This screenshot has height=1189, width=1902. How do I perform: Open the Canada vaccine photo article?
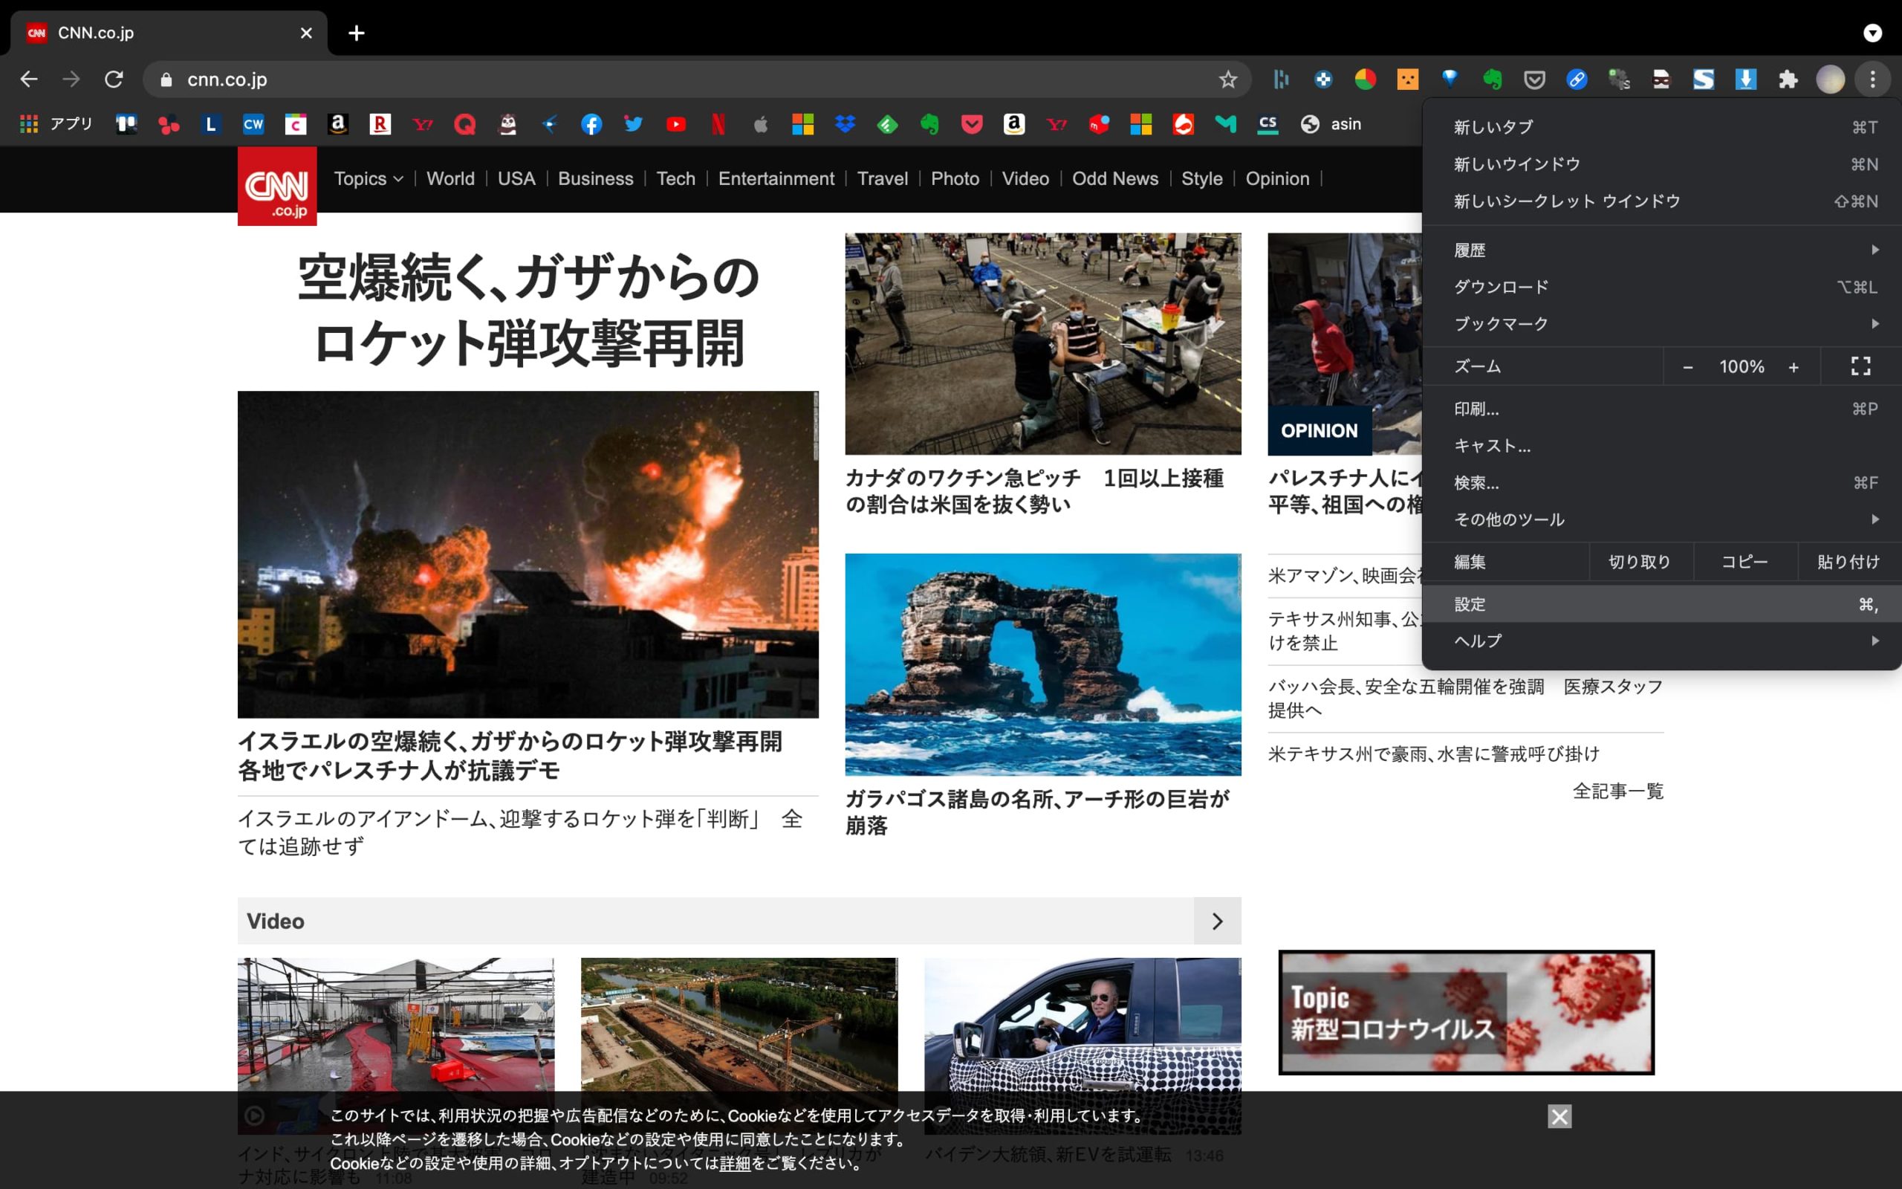click(x=1043, y=343)
